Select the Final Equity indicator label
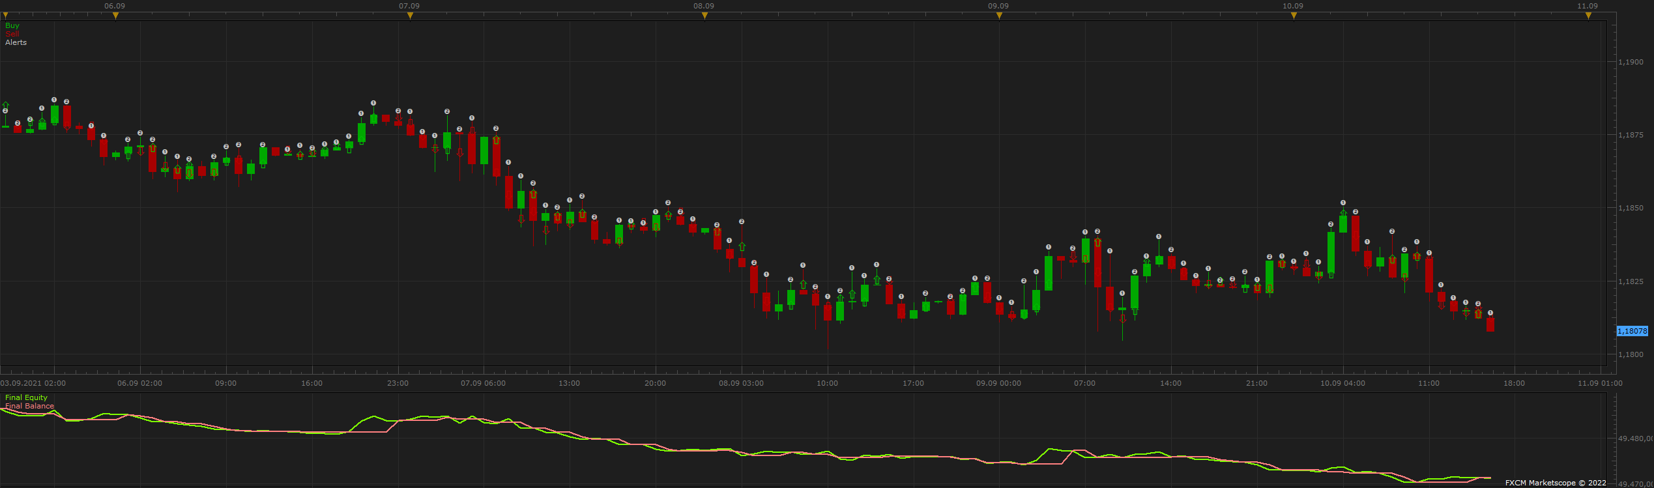The height and width of the screenshot is (488, 1654). point(26,397)
